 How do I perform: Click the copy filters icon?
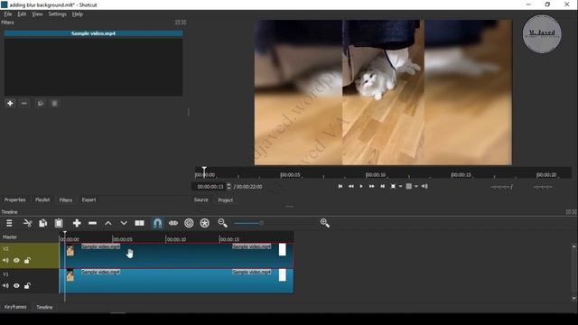pos(40,104)
